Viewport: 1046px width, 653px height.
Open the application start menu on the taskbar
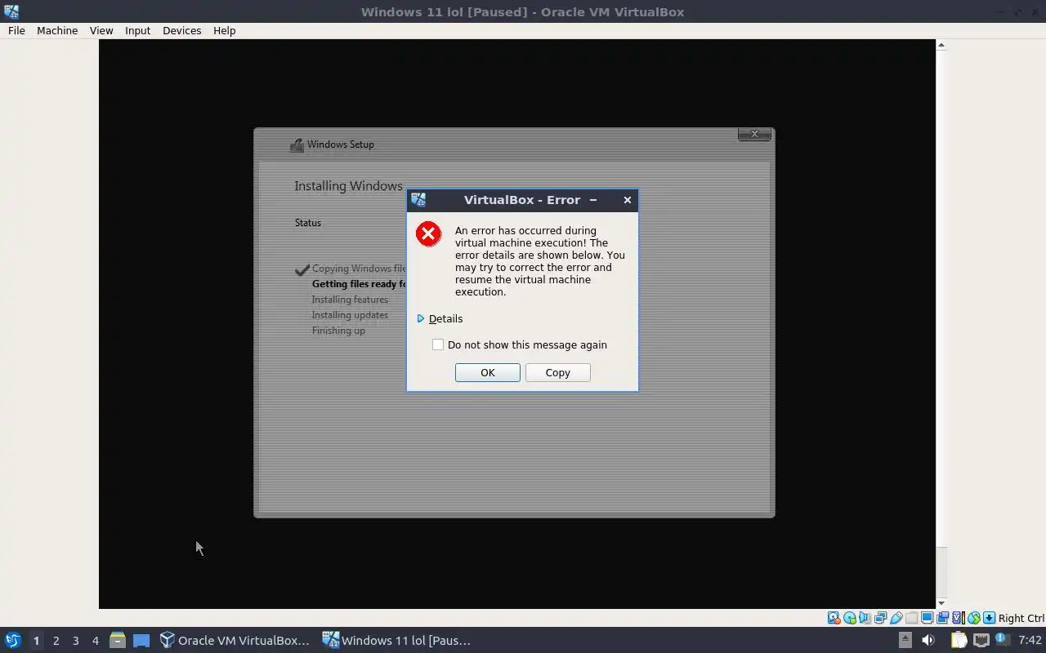(x=12, y=640)
